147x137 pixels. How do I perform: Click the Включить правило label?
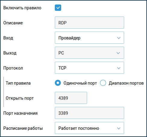[22, 8]
